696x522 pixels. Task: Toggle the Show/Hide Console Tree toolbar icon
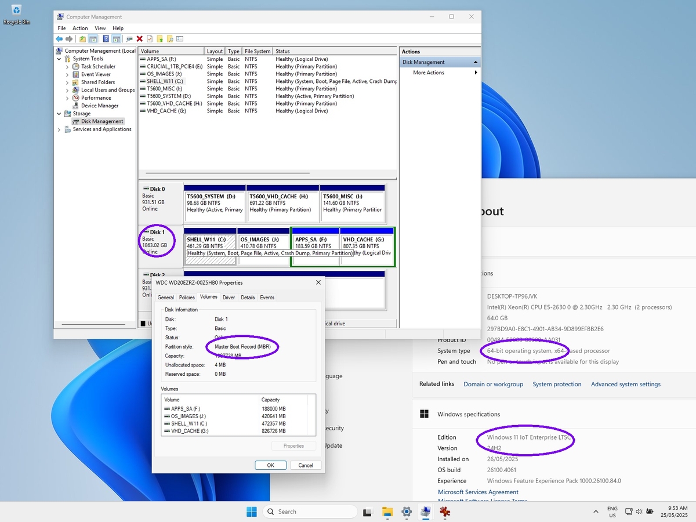93,39
